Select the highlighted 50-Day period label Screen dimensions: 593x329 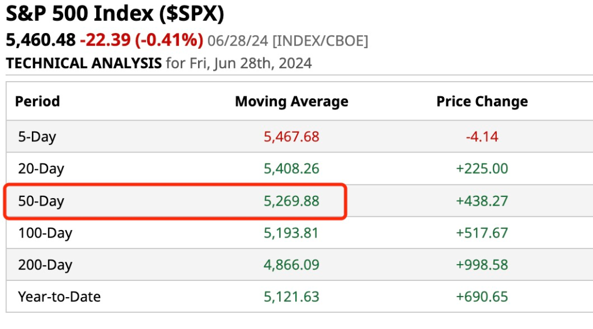(x=41, y=202)
